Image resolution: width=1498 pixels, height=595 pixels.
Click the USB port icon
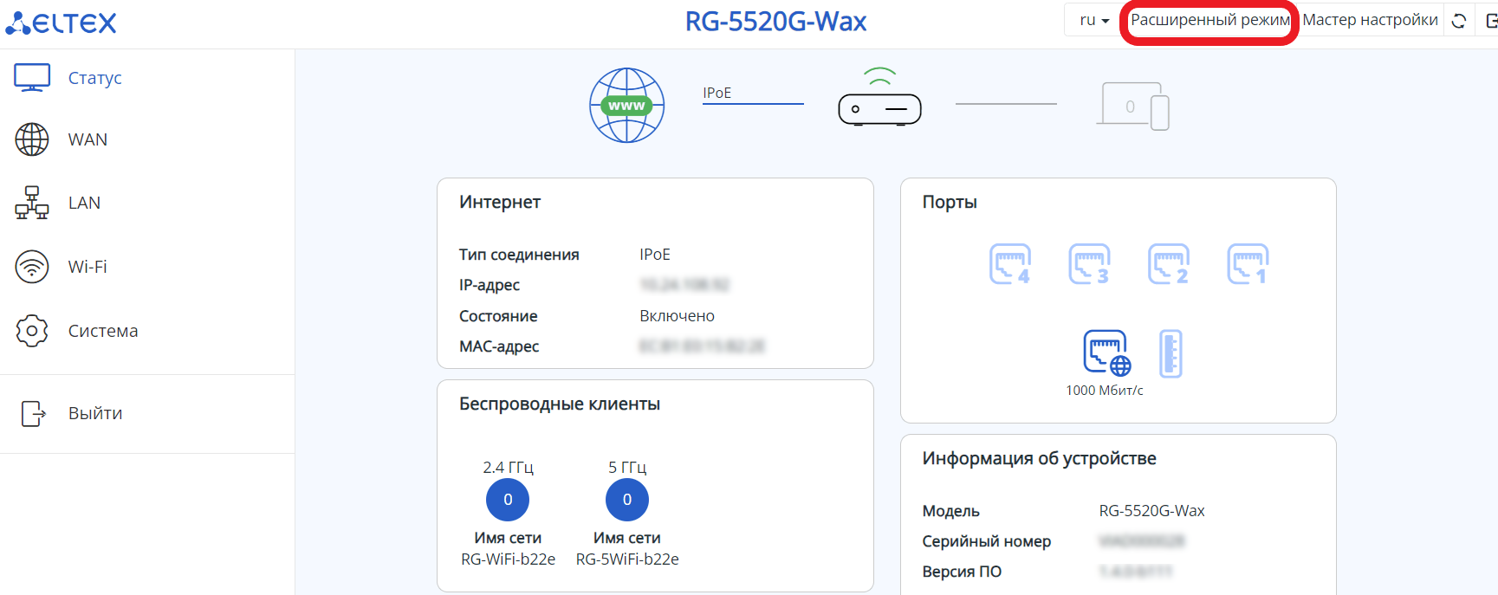coord(1171,353)
